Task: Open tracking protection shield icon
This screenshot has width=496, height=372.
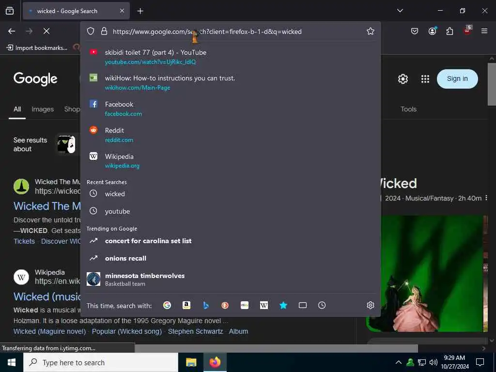Action: pos(91,31)
